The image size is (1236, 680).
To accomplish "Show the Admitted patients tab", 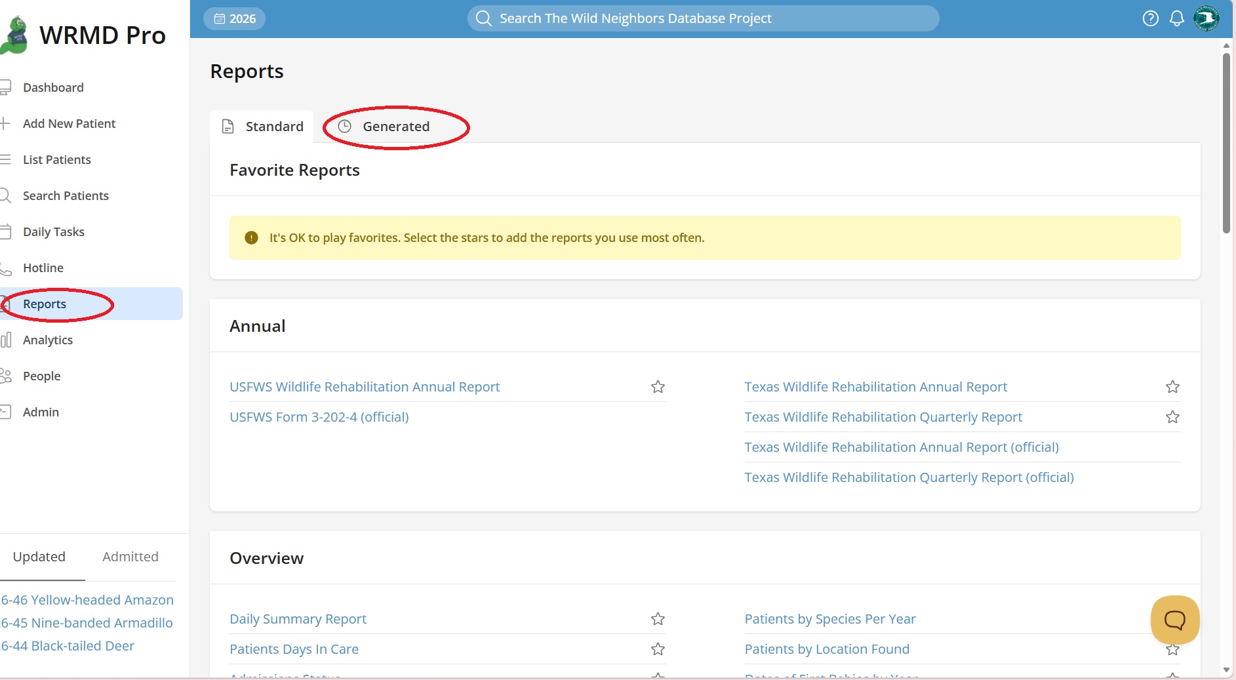I will [x=130, y=557].
